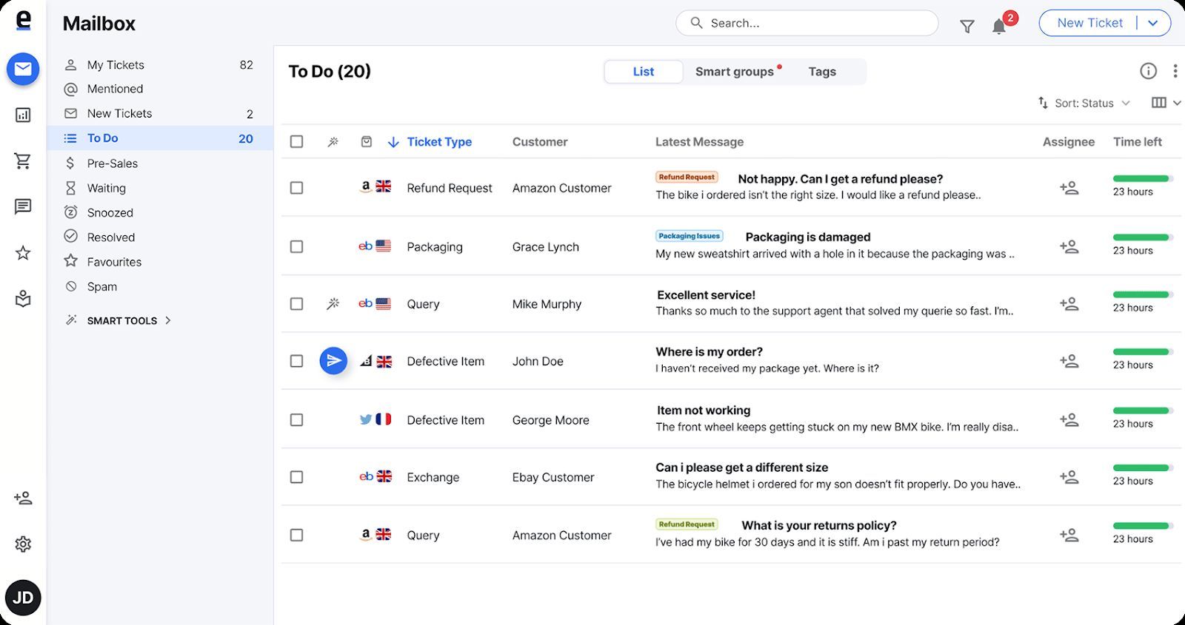The image size is (1185, 625).
Task: Switch to the Tags tab
Action: tap(822, 71)
